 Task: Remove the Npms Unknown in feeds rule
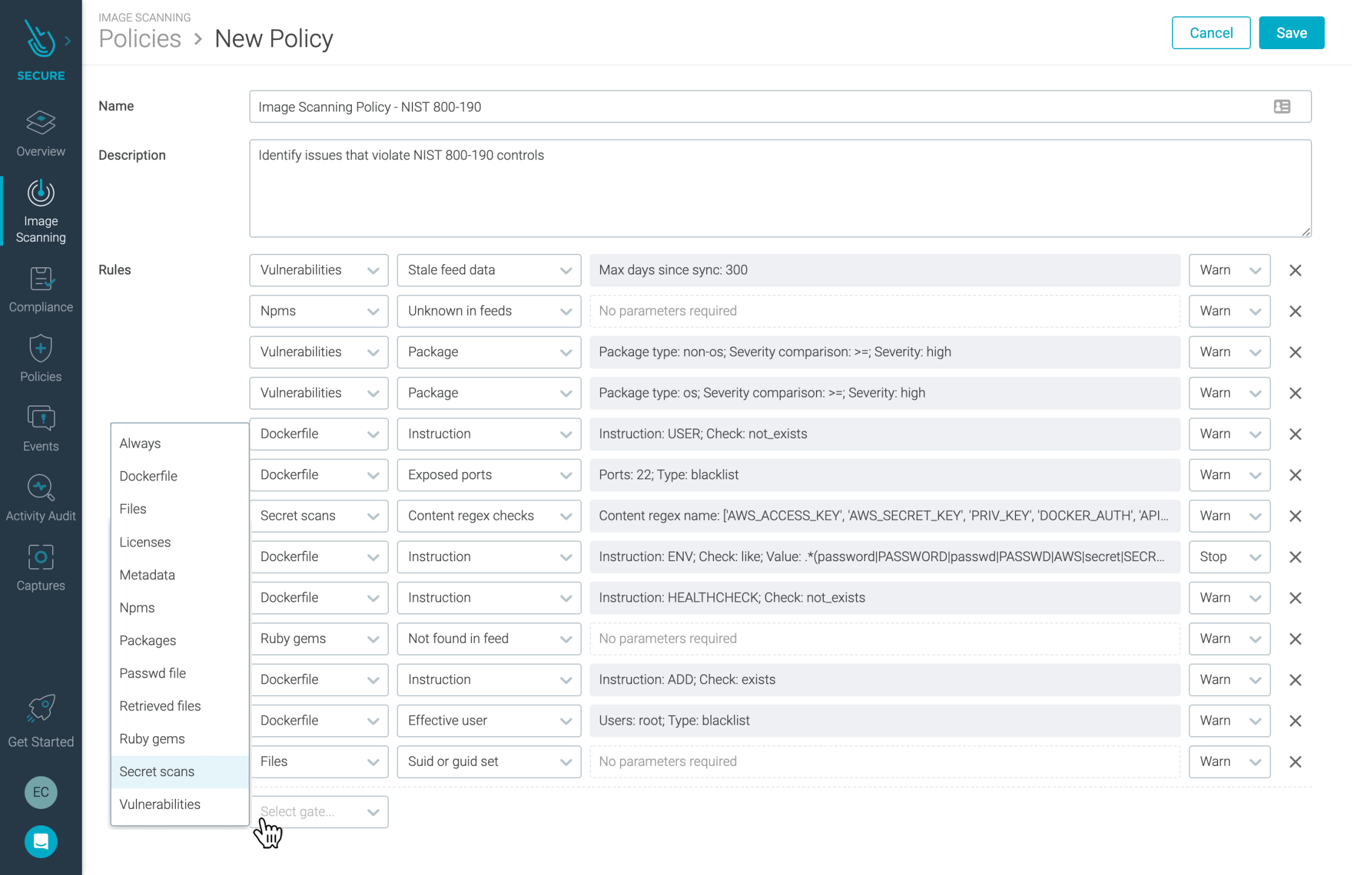tap(1295, 311)
